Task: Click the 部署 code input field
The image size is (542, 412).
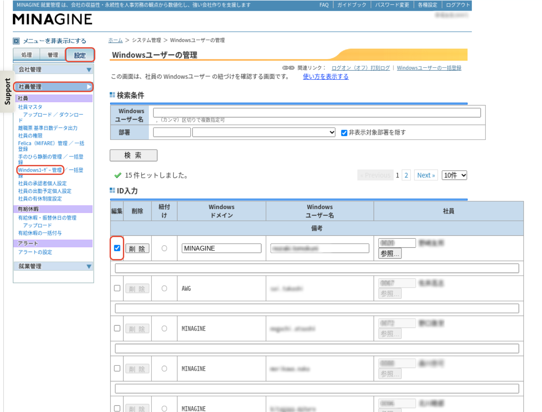Action: (x=172, y=132)
